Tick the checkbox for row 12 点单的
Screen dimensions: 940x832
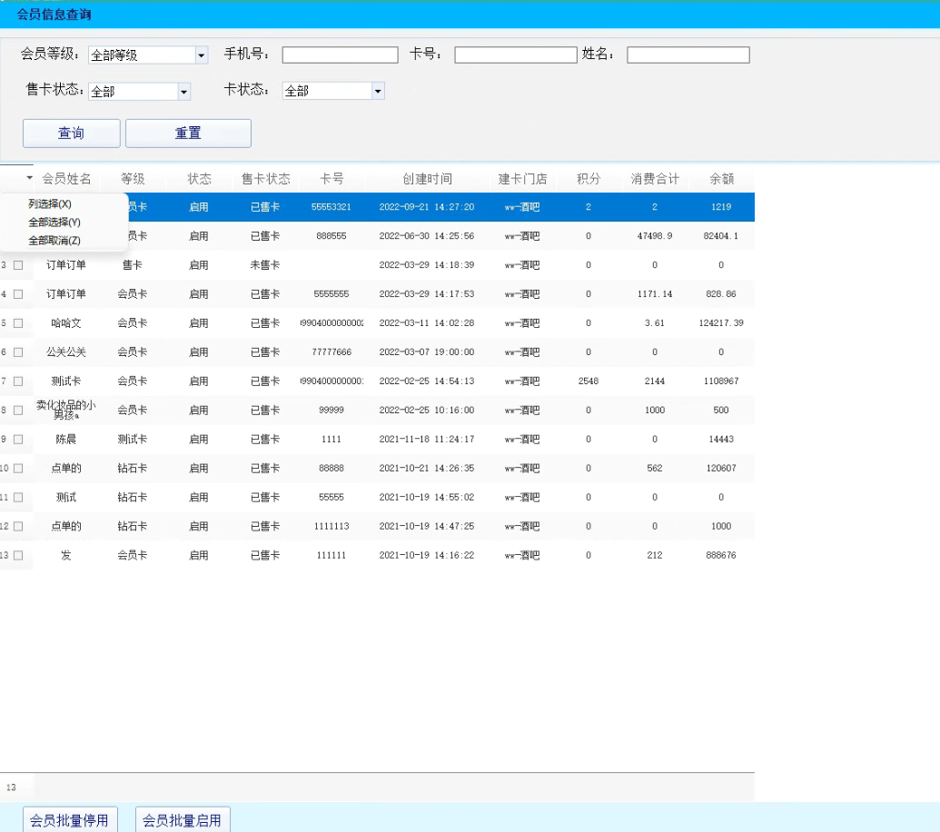pos(18,527)
